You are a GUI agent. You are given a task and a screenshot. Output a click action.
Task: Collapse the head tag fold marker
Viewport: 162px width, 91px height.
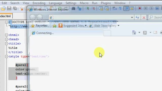point(6,39)
